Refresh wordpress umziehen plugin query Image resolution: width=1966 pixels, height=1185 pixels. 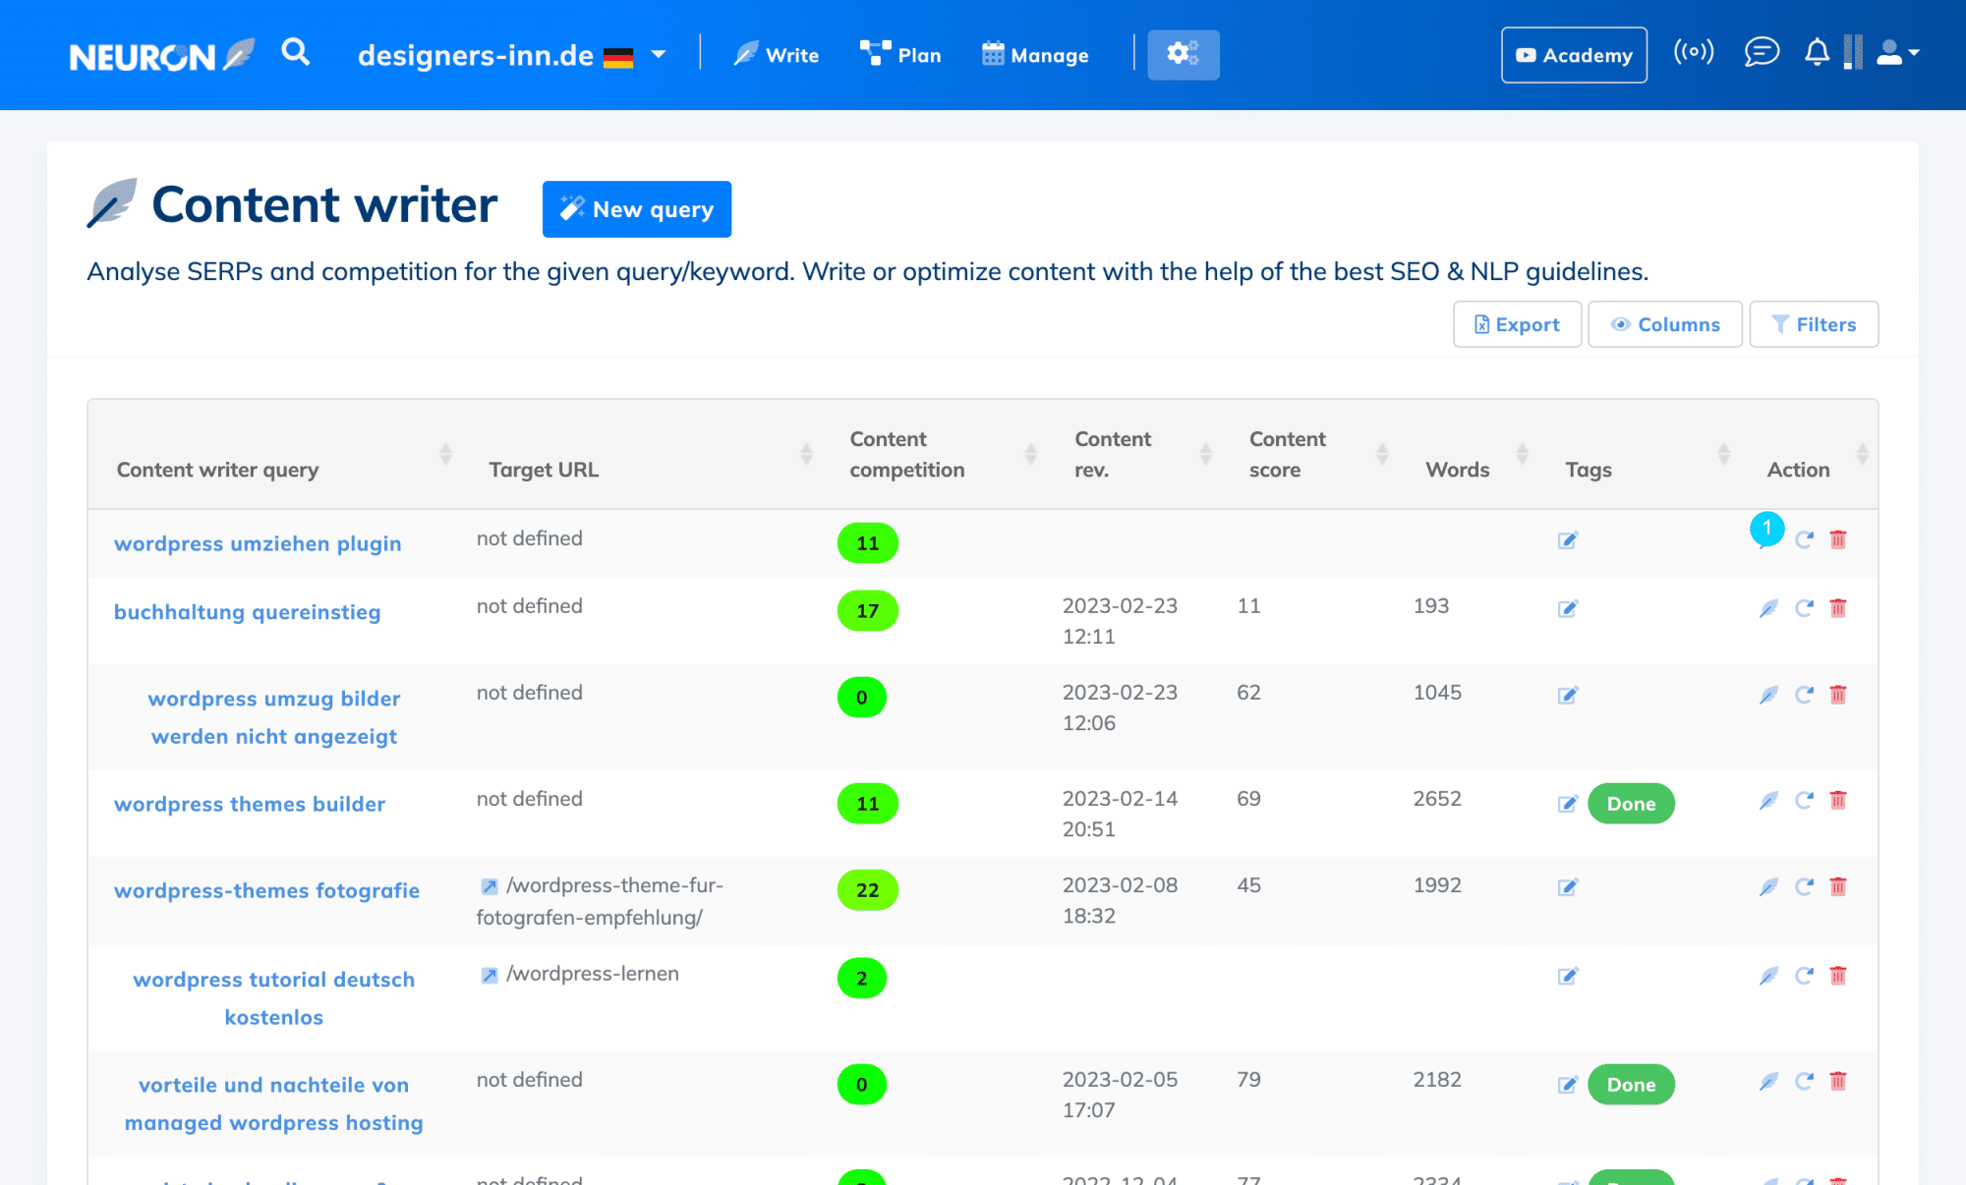(1804, 539)
